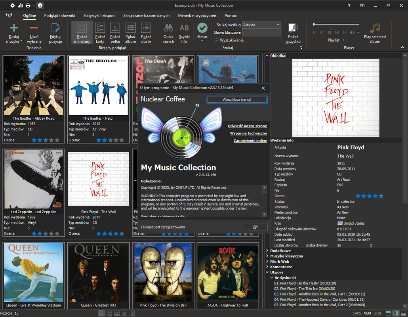Skip to previous track in Player
408x317 pixels.
[x=337, y=32]
